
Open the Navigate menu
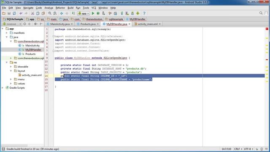[x=28, y=8]
